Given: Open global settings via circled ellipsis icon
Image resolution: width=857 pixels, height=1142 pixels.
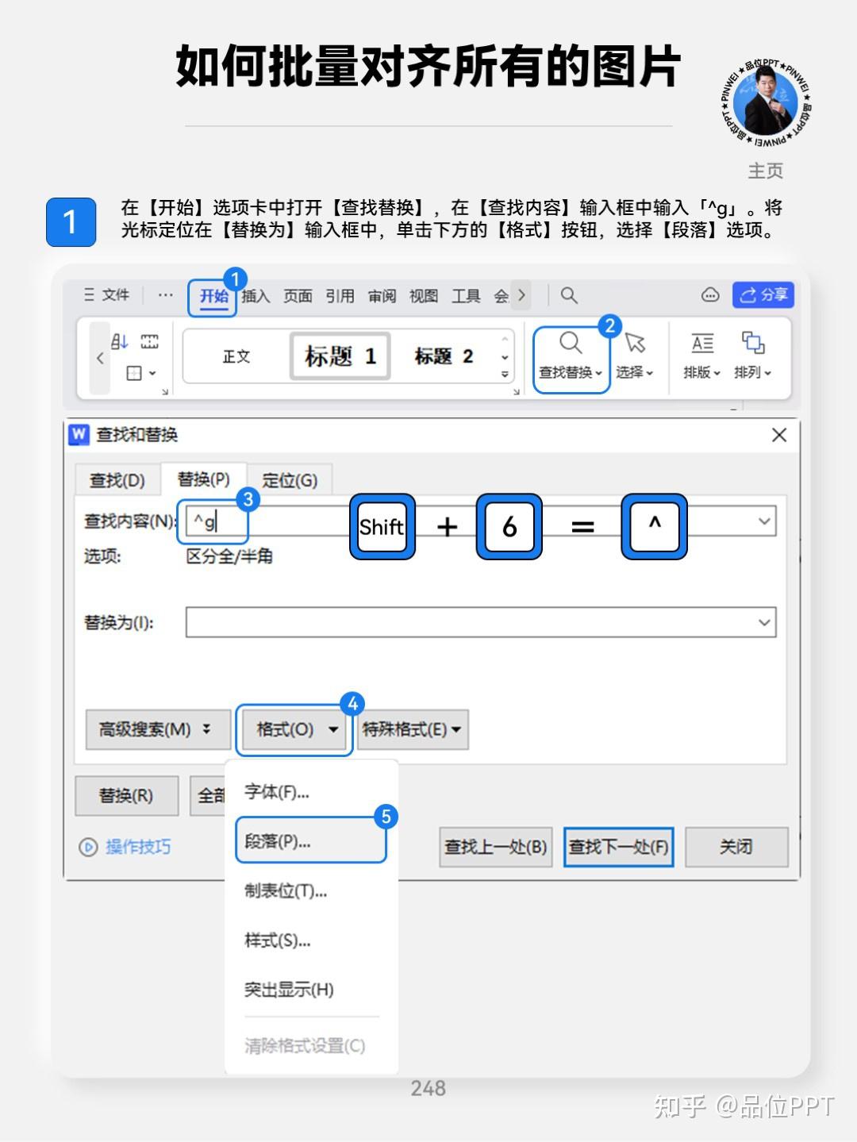Looking at the screenshot, I should click(x=709, y=295).
